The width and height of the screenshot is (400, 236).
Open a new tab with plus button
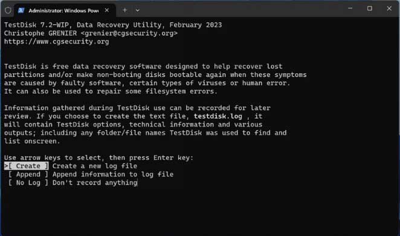pos(124,10)
